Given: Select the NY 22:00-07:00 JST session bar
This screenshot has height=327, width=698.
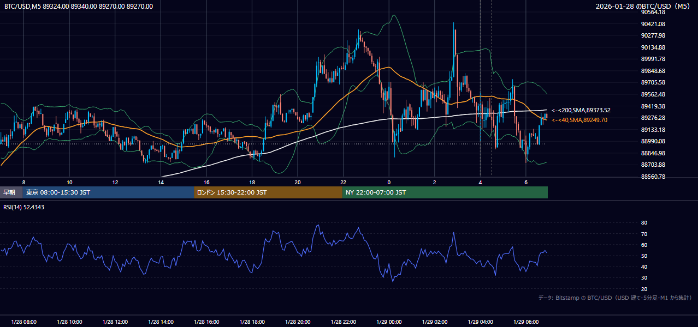Looking at the screenshot, I should tap(445, 192).
